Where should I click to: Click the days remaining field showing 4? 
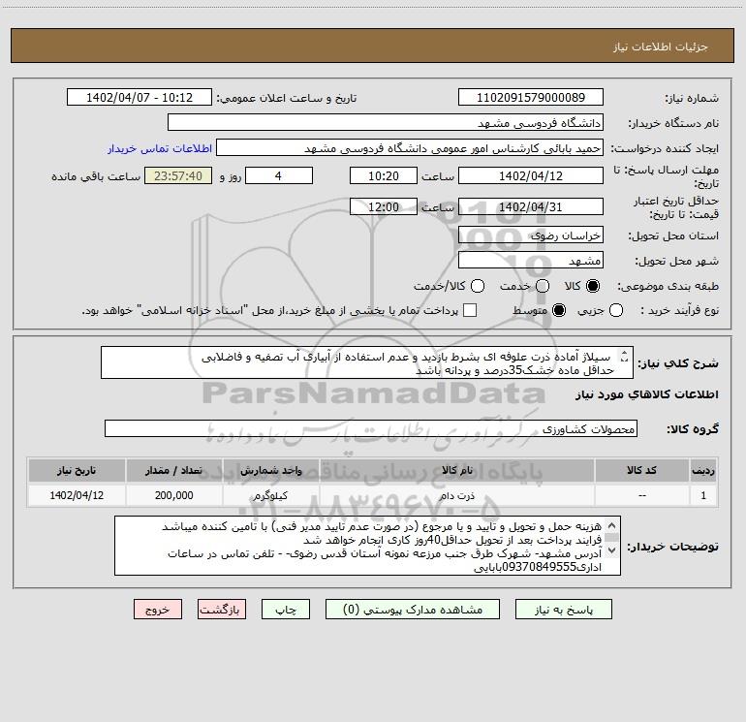pos(279,176)
